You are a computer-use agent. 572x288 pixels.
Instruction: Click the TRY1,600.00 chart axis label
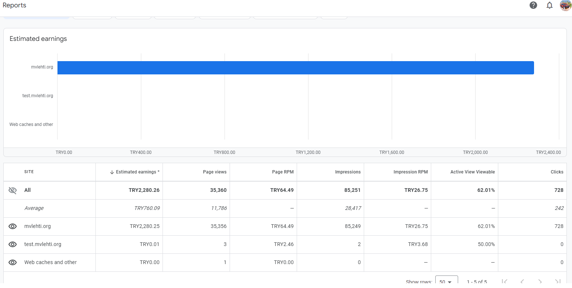tap(392, 152)
